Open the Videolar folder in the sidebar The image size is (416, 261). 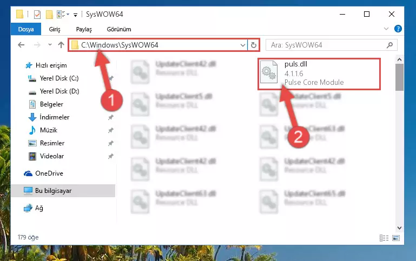coord(52,156)
